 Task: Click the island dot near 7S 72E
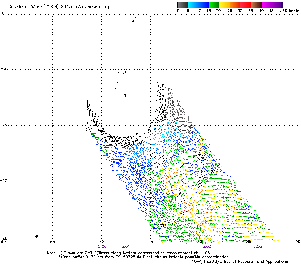pyautogui.click(x=126, y=95)
